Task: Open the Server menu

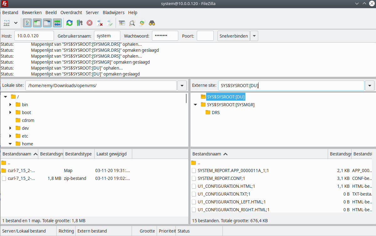Action: [x=92, y=13]
